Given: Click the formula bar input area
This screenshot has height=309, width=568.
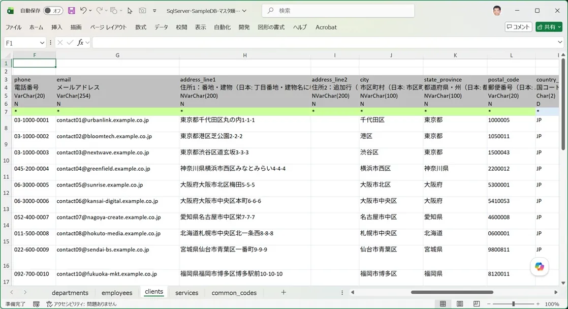Looking at the screenshot, I should (324, 43).
